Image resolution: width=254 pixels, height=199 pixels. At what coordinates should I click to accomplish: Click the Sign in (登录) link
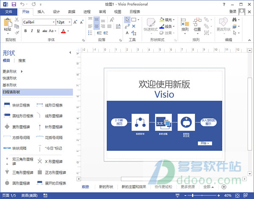click(x=233, y=11)
